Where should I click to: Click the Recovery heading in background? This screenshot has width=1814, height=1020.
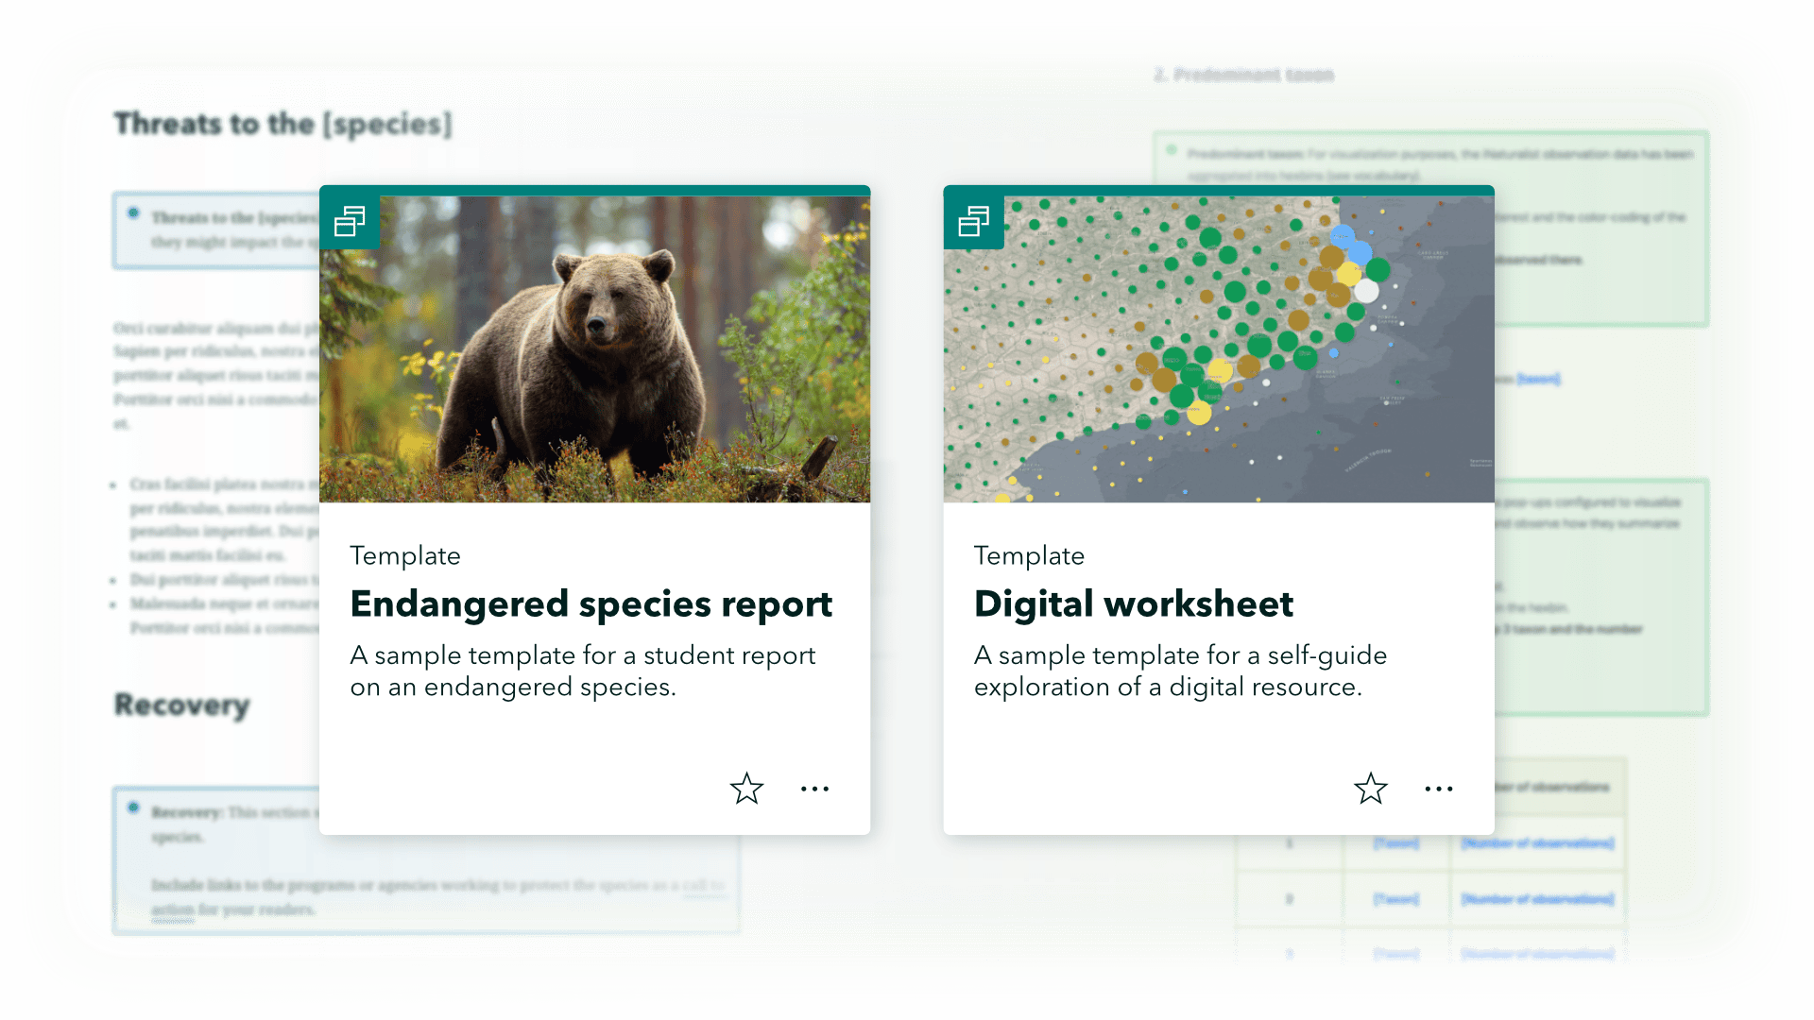click(x=181, y=705)
